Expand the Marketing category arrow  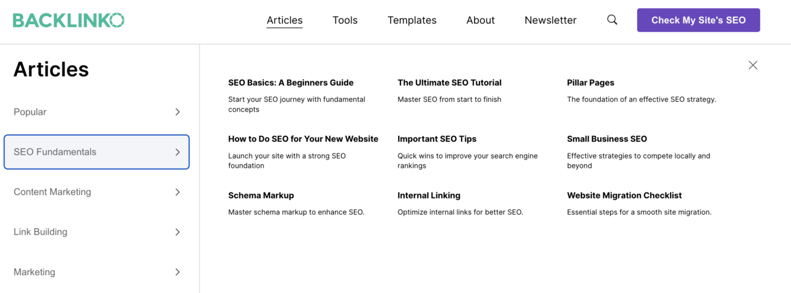pyautogui.click(x=177, y=272)
